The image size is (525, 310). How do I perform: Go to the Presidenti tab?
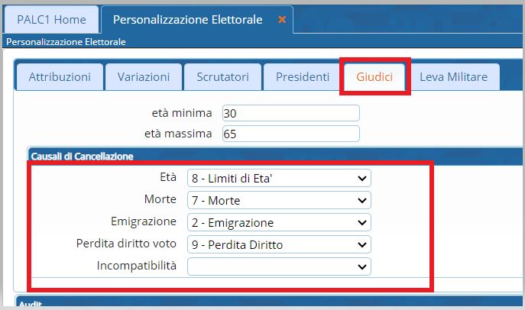pyautogui.click(x=303, y=77)
